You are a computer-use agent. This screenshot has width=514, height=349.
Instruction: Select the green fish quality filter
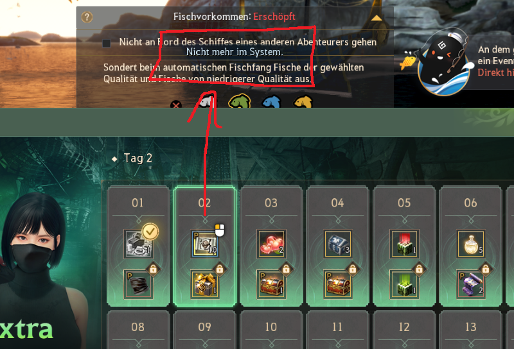point(239,101)
